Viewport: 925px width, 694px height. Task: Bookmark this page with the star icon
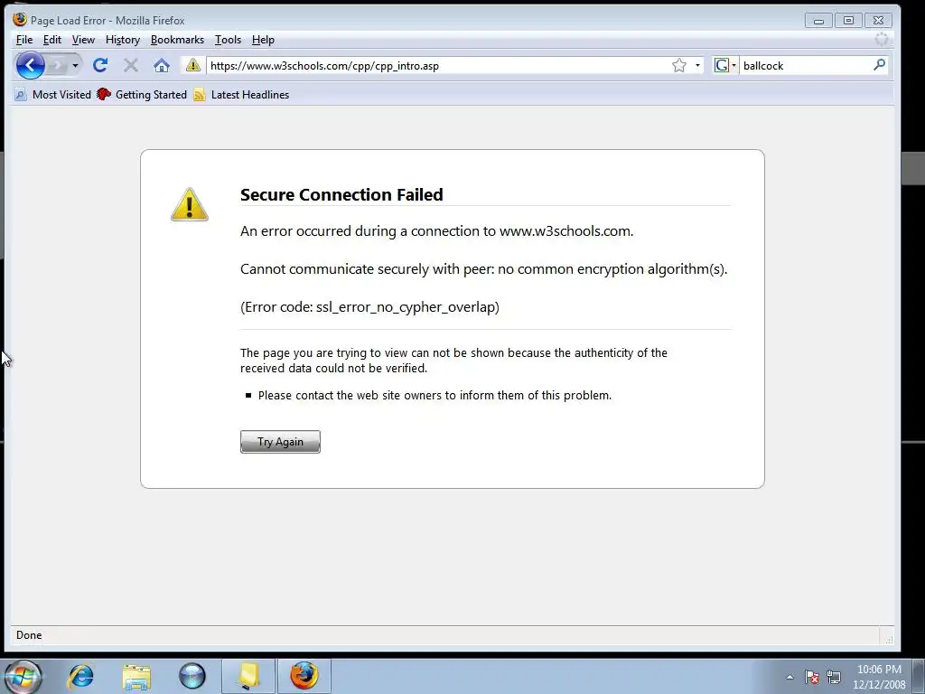click(x=679, y=65)
